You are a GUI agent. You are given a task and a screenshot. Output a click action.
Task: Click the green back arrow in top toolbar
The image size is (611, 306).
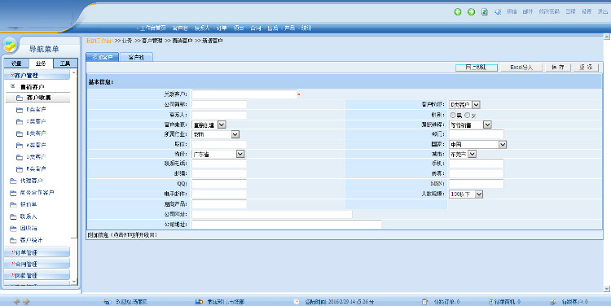tap(458, 11)
